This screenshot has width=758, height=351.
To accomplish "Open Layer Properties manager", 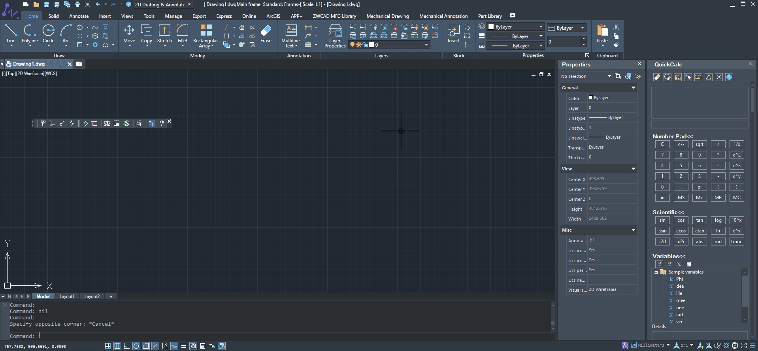I will tap(335, 36).
